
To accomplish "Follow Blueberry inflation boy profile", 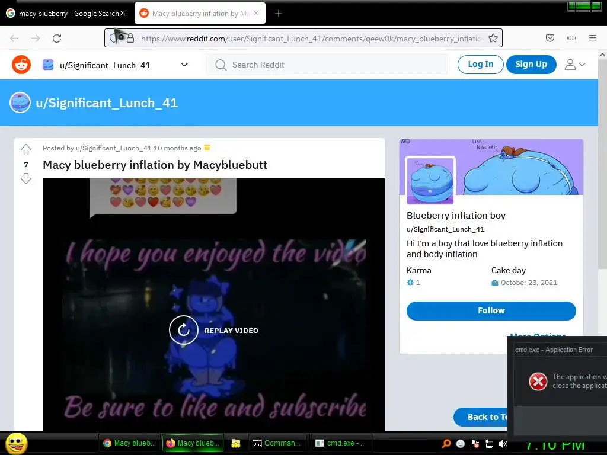I will click(x=491, y=310).
